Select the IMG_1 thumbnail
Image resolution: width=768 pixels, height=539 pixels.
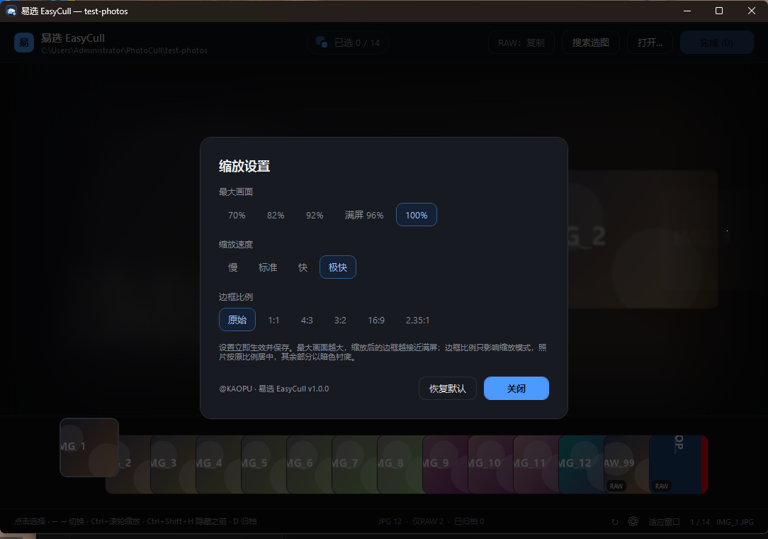[x=89, y=448]
